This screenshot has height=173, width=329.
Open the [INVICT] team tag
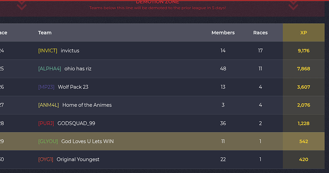(48, 51)
